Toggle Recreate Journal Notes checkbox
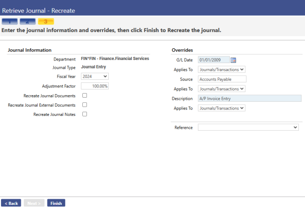This screenshot has width=305, height=209. [84, 114]
